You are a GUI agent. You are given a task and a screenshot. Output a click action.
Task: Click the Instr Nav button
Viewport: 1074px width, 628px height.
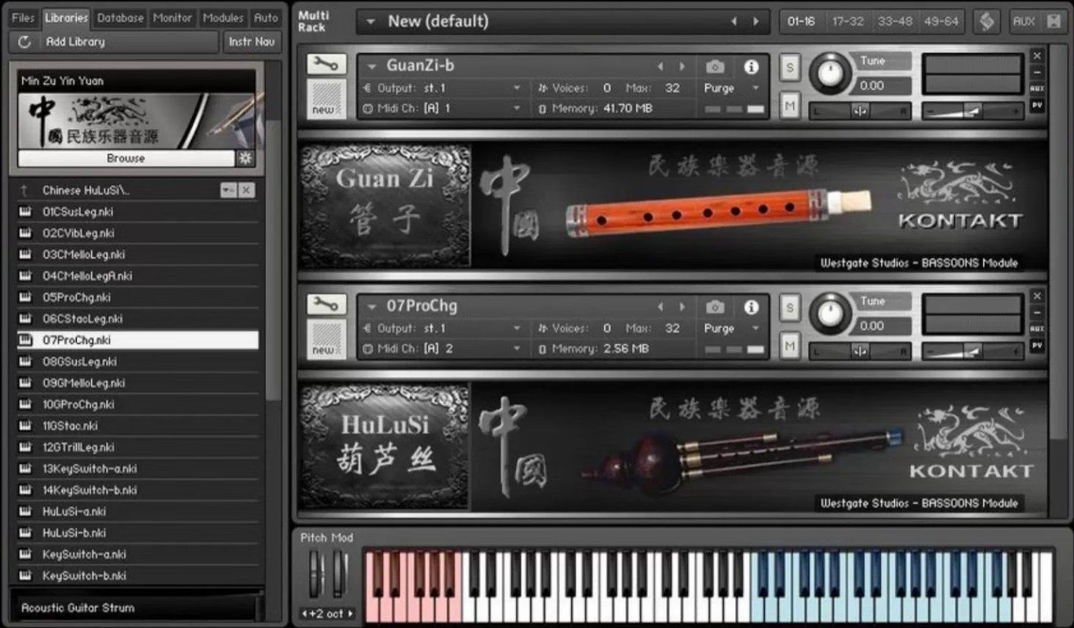pyautogui.click(x=252, y=42)
